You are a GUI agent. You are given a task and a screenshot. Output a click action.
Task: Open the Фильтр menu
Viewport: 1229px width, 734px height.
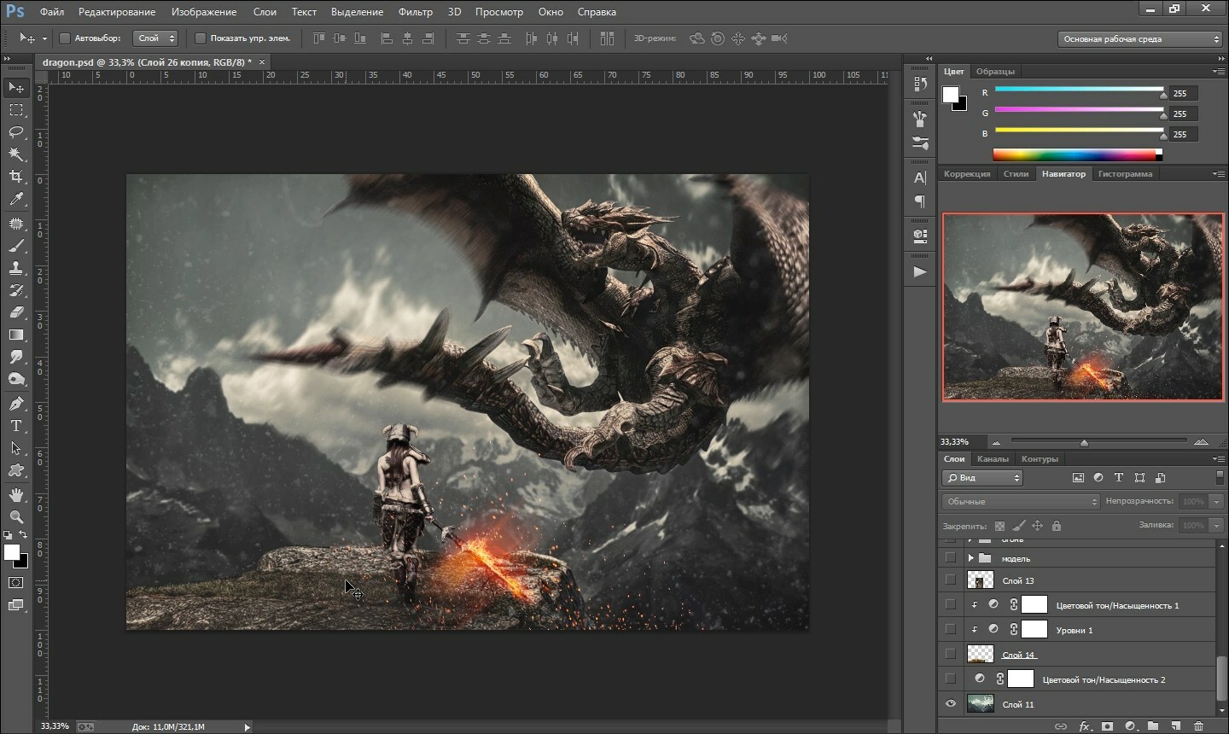click(x=416, y=12)
